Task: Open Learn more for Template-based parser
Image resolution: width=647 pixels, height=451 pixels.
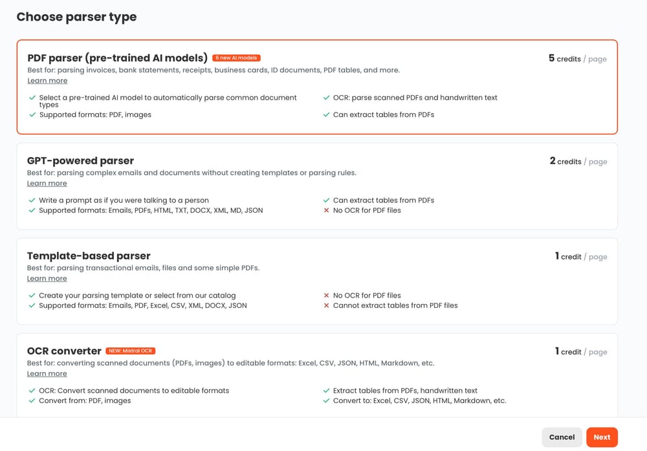Action: coord(47,278)
